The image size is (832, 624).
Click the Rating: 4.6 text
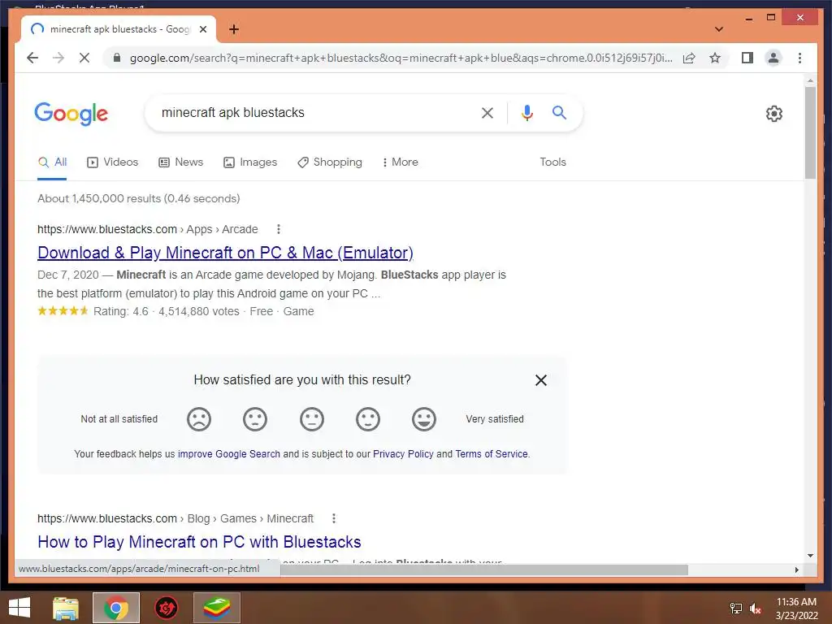click(121, 311)
